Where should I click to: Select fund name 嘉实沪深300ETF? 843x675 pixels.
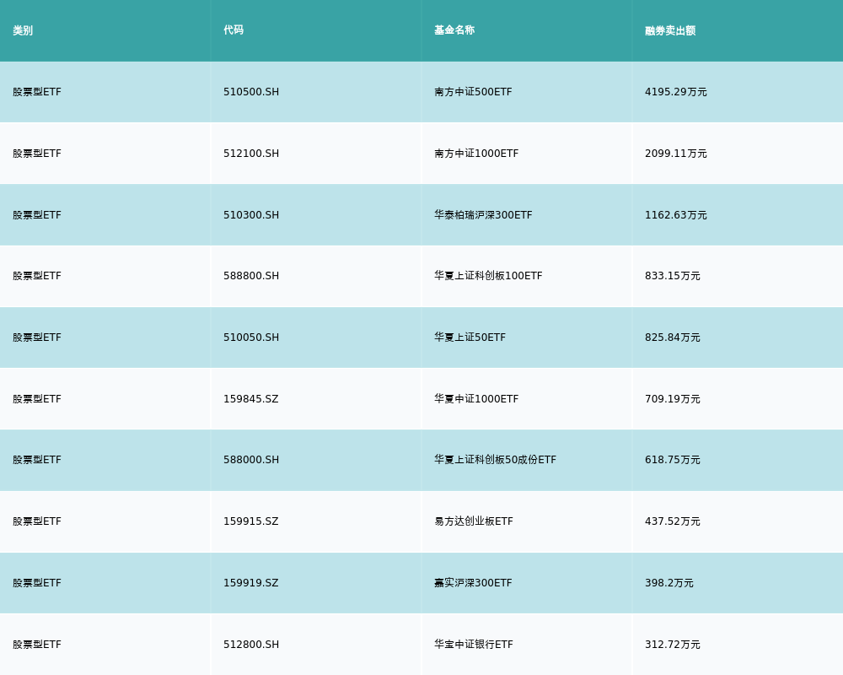[473, 583]
